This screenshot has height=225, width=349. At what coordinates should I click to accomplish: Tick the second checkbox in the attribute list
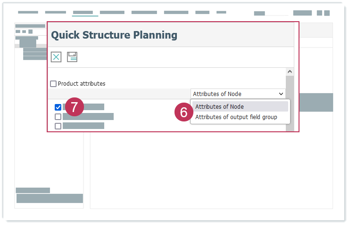point(58,117)
